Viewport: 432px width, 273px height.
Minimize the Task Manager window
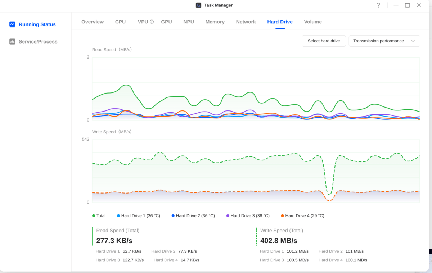click(396, 5)
